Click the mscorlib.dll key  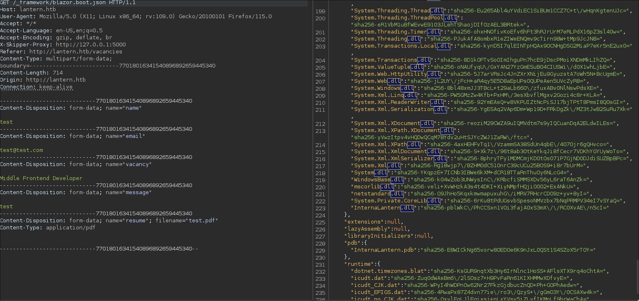tap(374, 187)
